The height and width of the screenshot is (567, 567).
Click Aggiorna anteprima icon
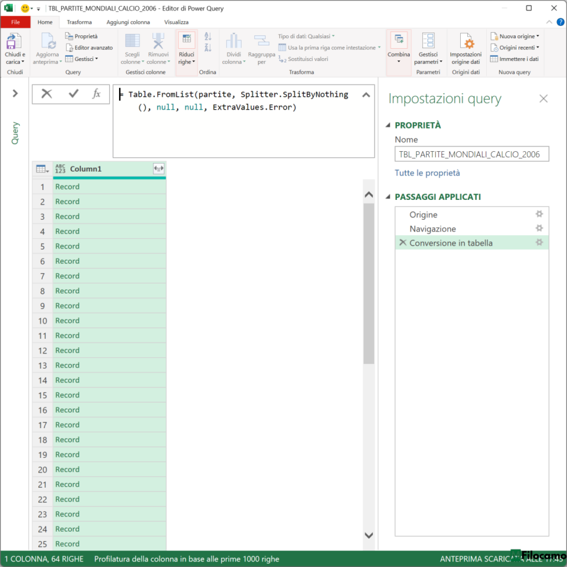(48, 41)
